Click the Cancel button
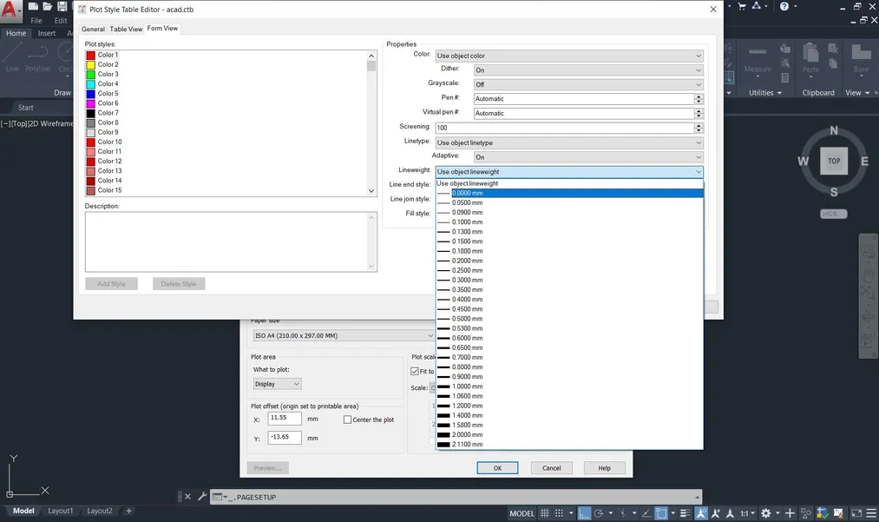Viewport: 879px width, 522px height. [x=551, y=468]
